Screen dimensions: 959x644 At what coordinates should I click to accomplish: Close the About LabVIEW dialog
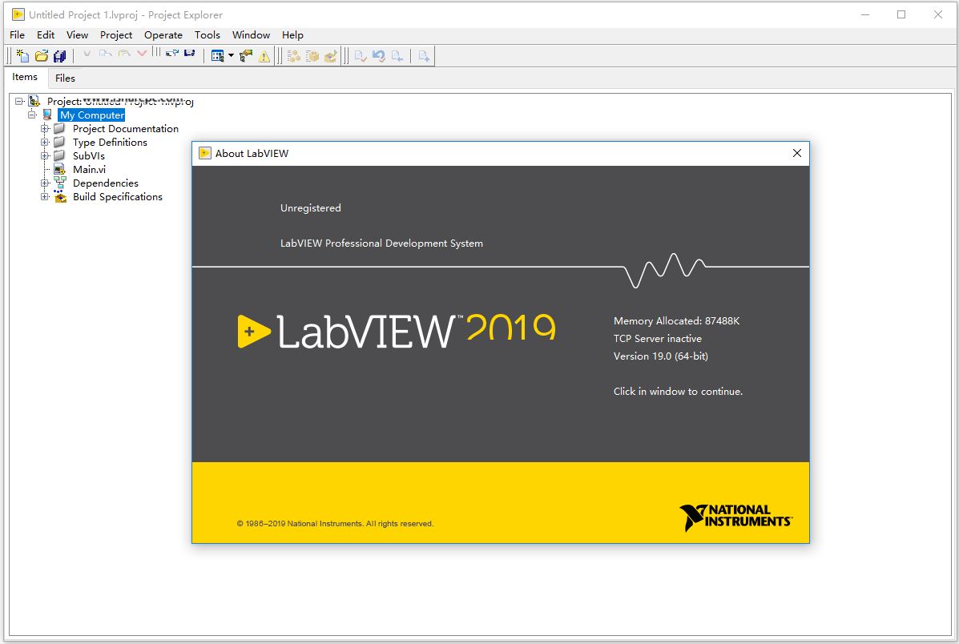[x=796, y=153]
